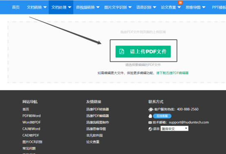Open the 迅捷思维导图 friendly link
The width and height of the screenshot is (226, 154).
tap(96, 129)
